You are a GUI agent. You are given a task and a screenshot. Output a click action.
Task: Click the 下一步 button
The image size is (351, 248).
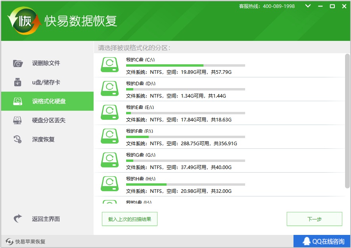[314, 219]
